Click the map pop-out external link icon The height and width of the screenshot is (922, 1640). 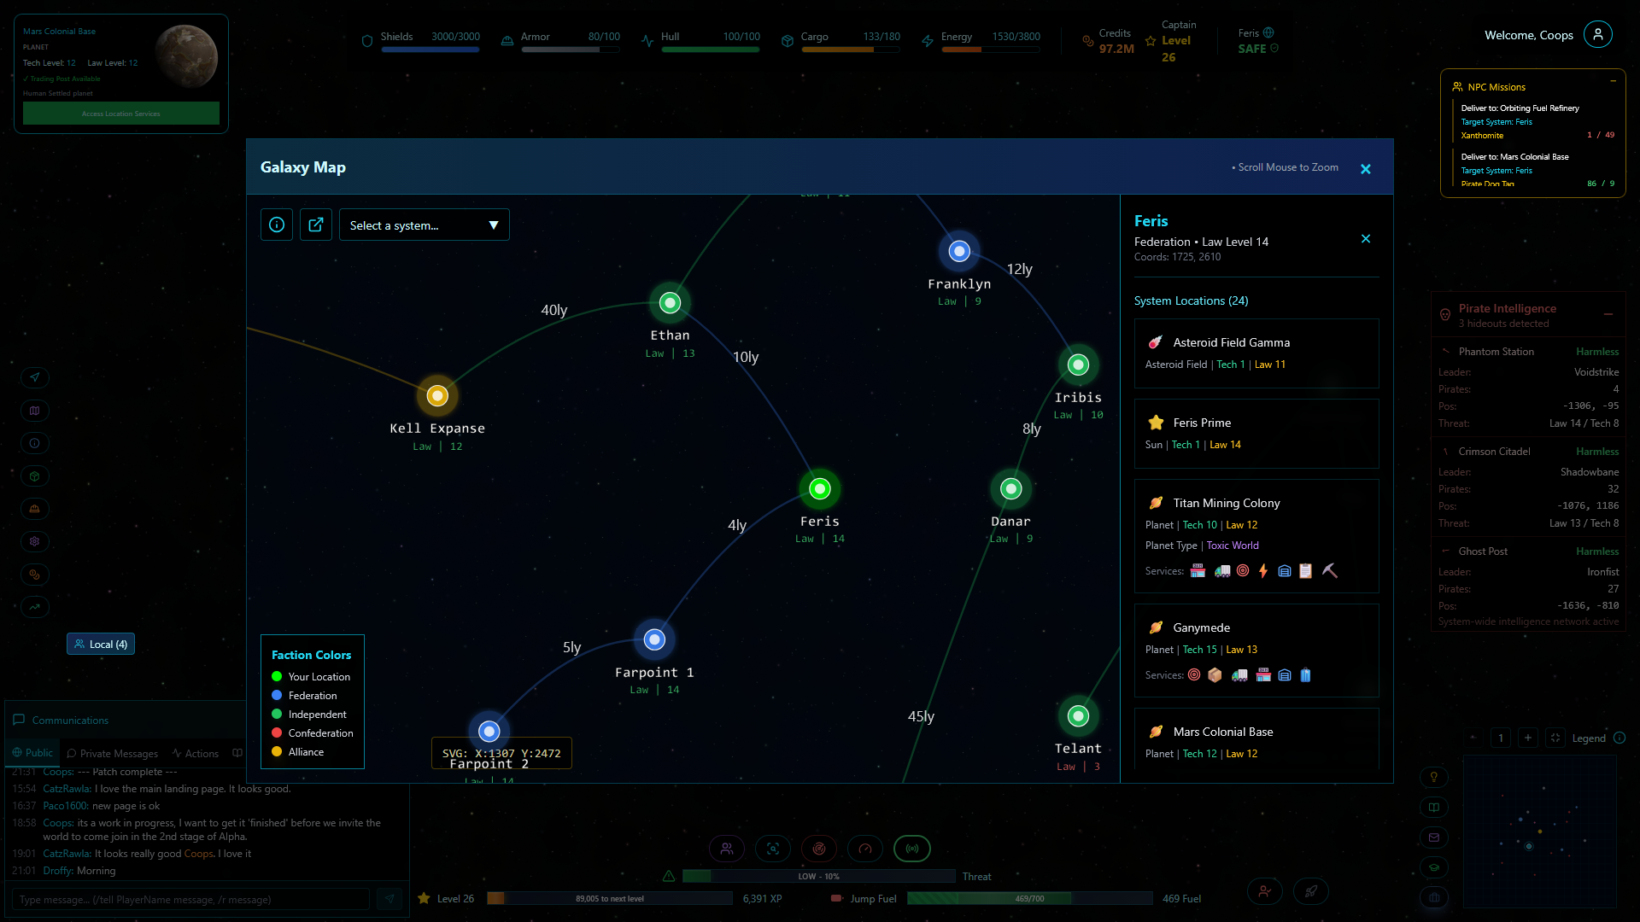pos(316,225)
